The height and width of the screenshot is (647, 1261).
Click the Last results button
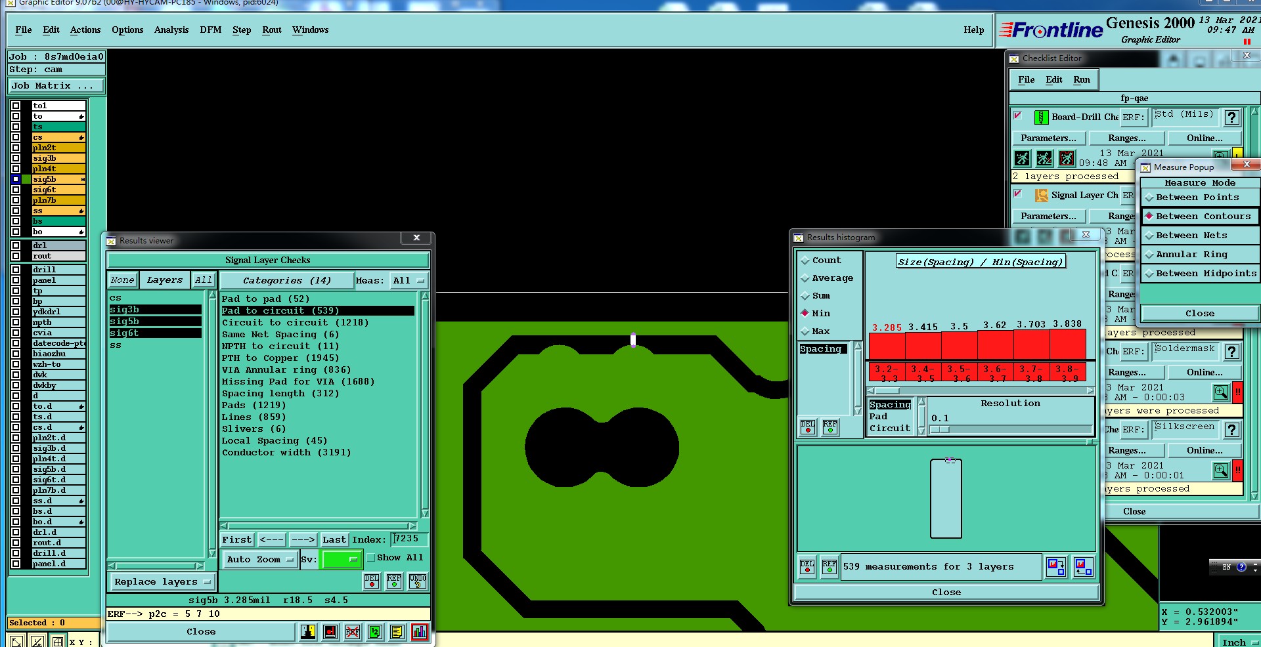pos(334,540)
